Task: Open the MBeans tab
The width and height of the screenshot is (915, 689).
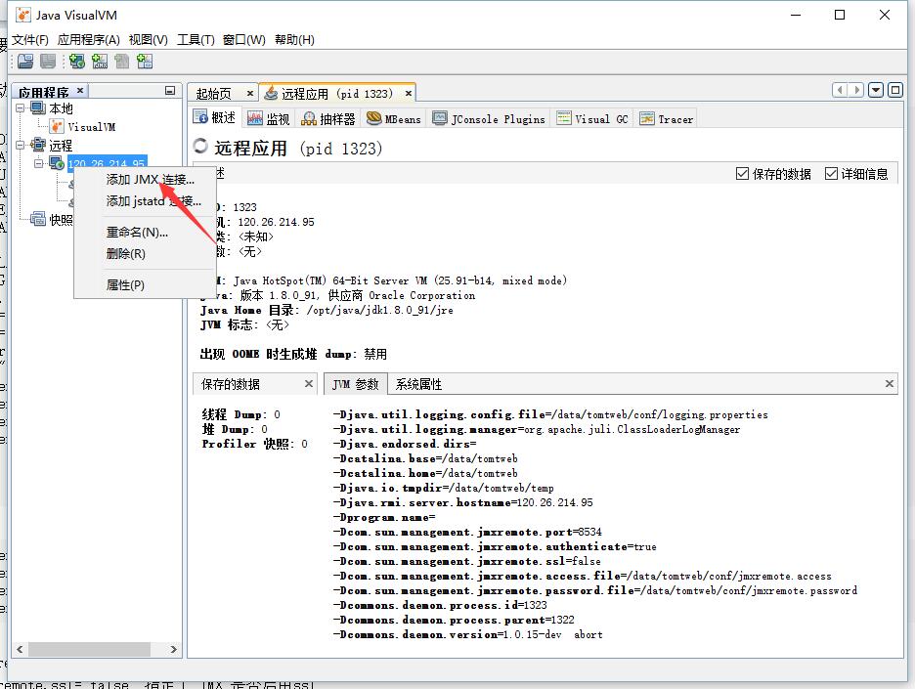Action: 393,118
